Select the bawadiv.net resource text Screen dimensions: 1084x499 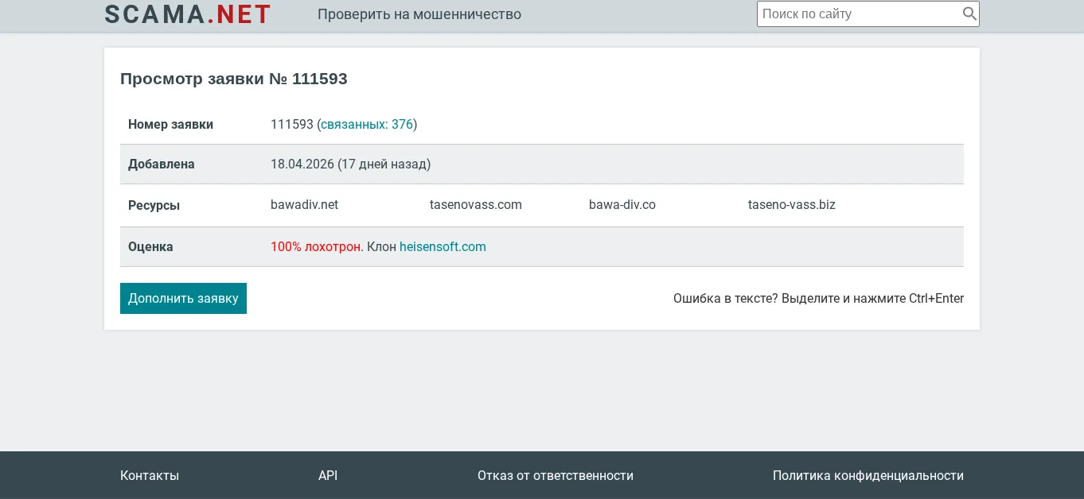pos(304,204)
